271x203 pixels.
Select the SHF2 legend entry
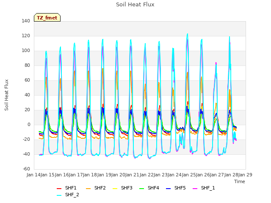(96, 188)
